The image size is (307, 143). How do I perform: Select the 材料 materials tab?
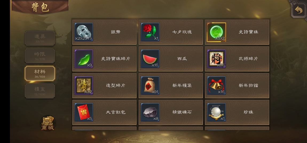40,73
